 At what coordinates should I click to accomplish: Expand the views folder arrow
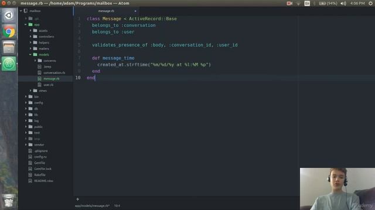click(30, 91)
